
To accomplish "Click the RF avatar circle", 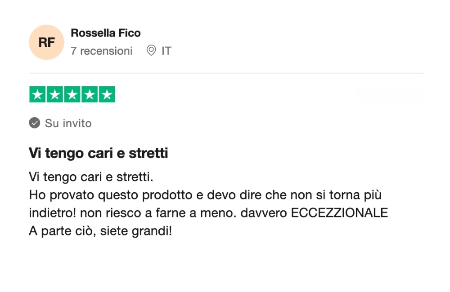I will coord(46,42).
